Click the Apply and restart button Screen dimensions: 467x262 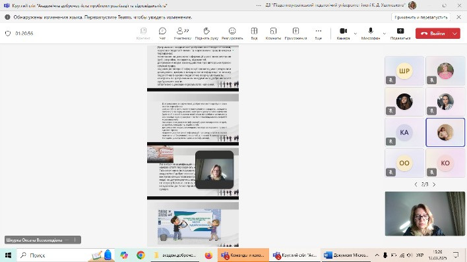pos(421,17)
